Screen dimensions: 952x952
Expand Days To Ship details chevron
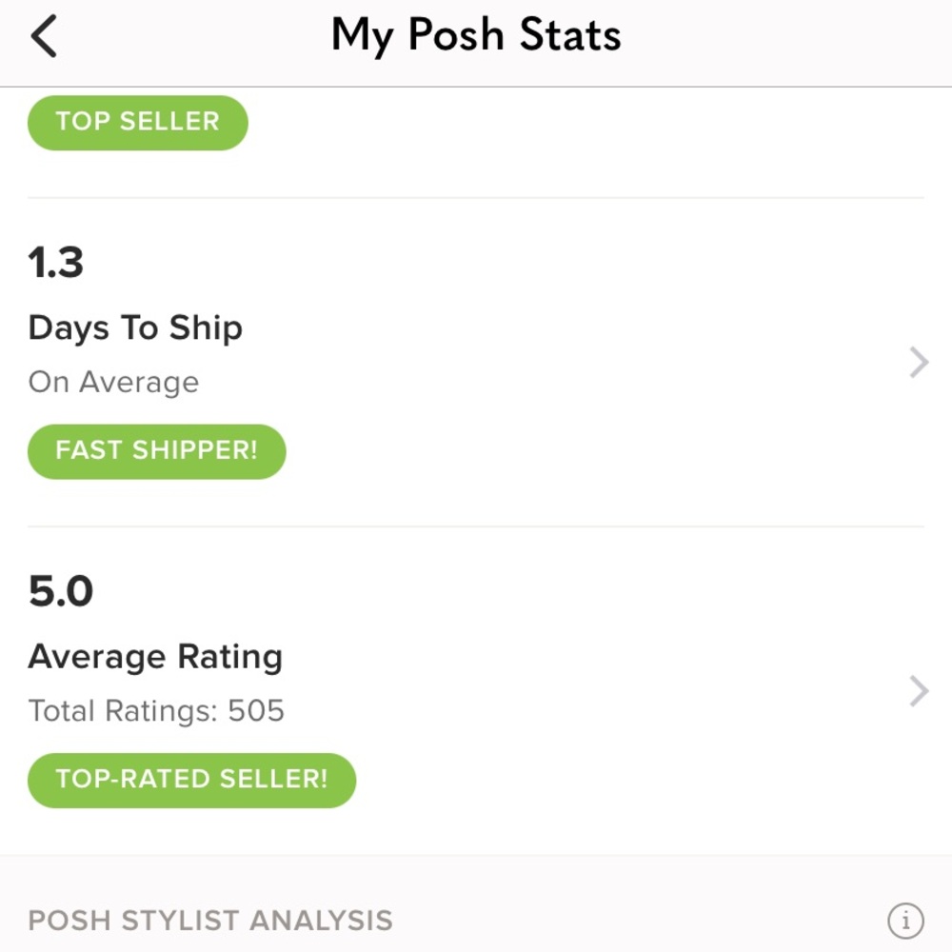(x=918, y=363)
